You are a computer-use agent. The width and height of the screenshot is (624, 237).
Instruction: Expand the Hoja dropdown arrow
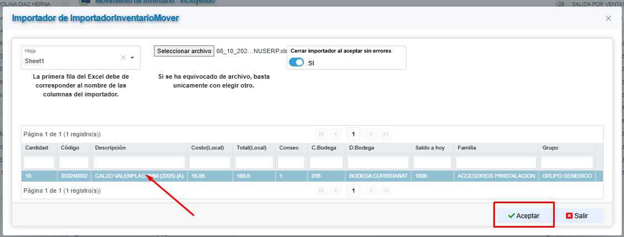[132, 58]
